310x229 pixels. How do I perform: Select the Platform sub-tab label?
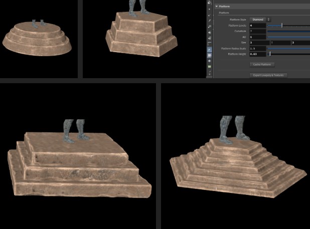[x=223, y=13]
